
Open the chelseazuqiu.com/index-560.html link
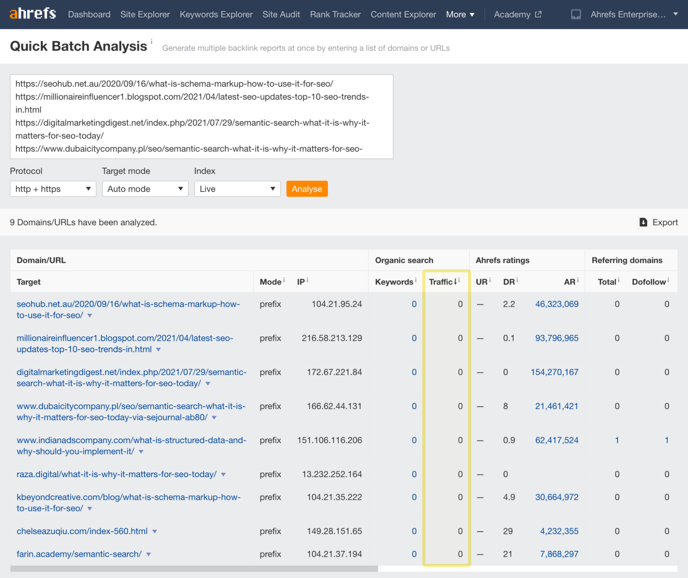(82, 531)
